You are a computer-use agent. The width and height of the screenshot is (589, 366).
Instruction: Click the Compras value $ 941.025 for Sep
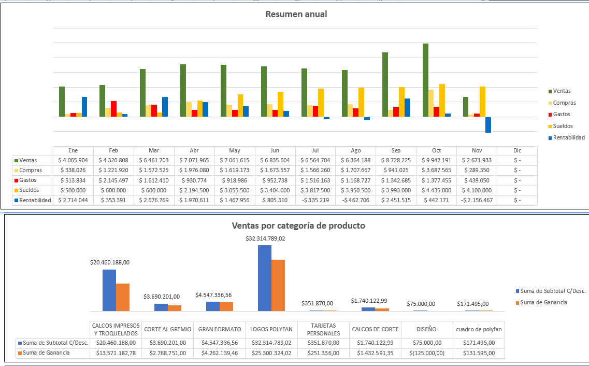coord(396,170)
